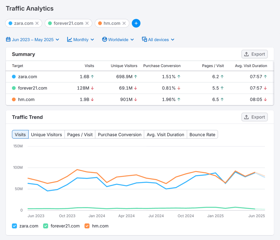Open the All devices dropdown
Viewport: 280px width, 240px height.
158,40
